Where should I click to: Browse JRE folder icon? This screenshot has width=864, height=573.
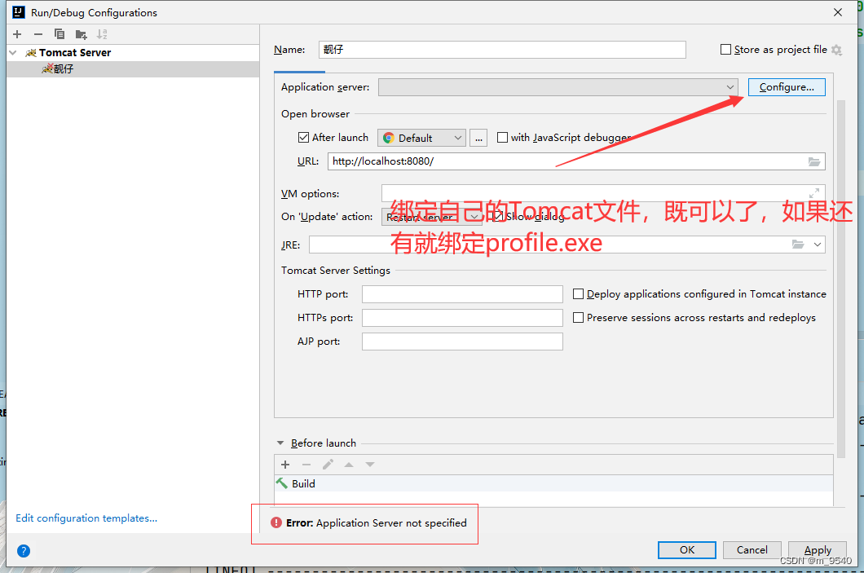coord(798,244)
